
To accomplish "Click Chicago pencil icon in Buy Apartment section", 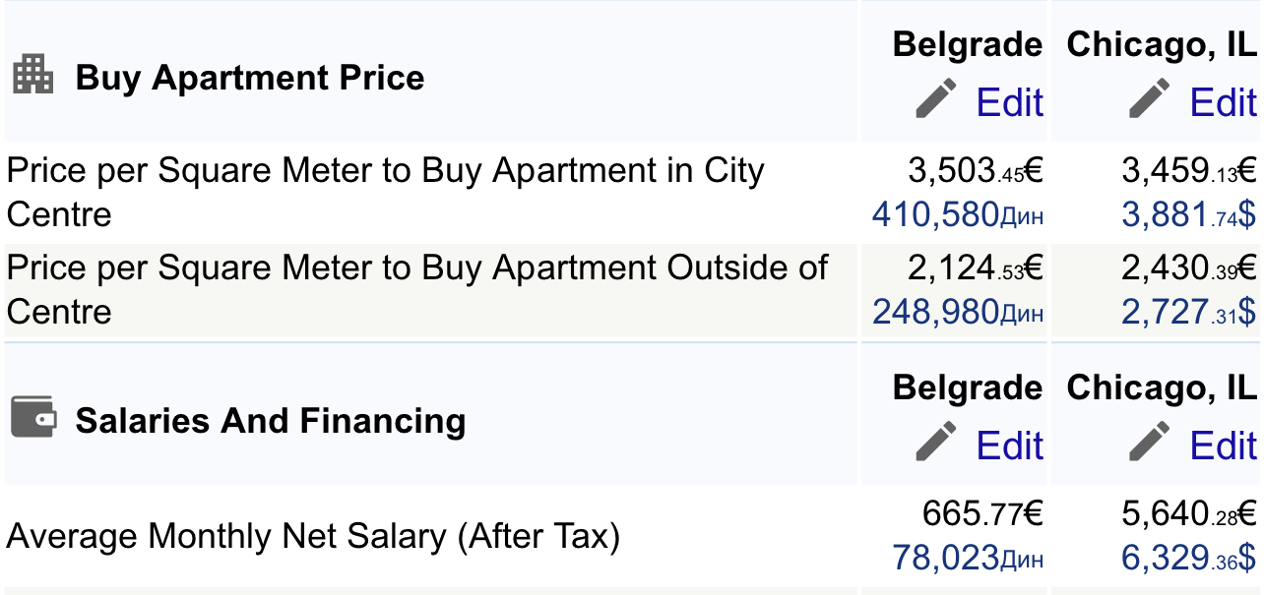I will [x=1149, y=100].
